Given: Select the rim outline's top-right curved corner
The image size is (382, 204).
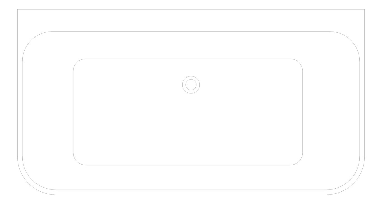Looking at the screenshot, I should (350, 41).
